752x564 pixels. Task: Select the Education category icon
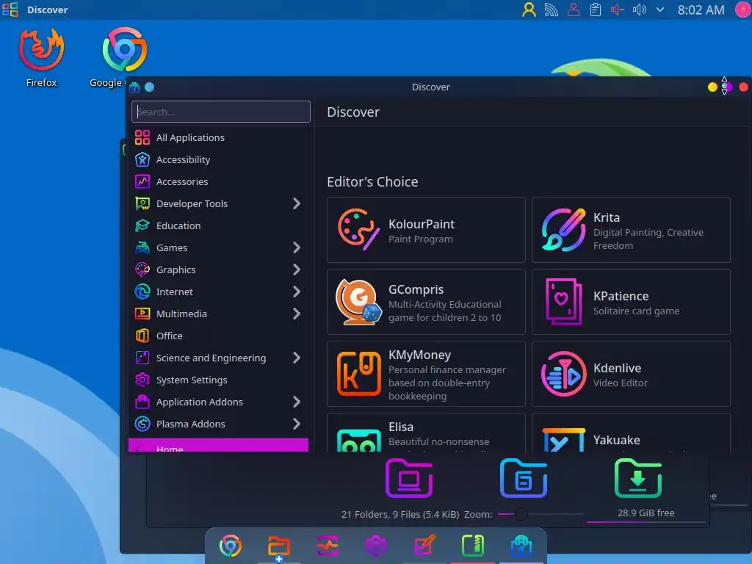(x=142, y=226)
